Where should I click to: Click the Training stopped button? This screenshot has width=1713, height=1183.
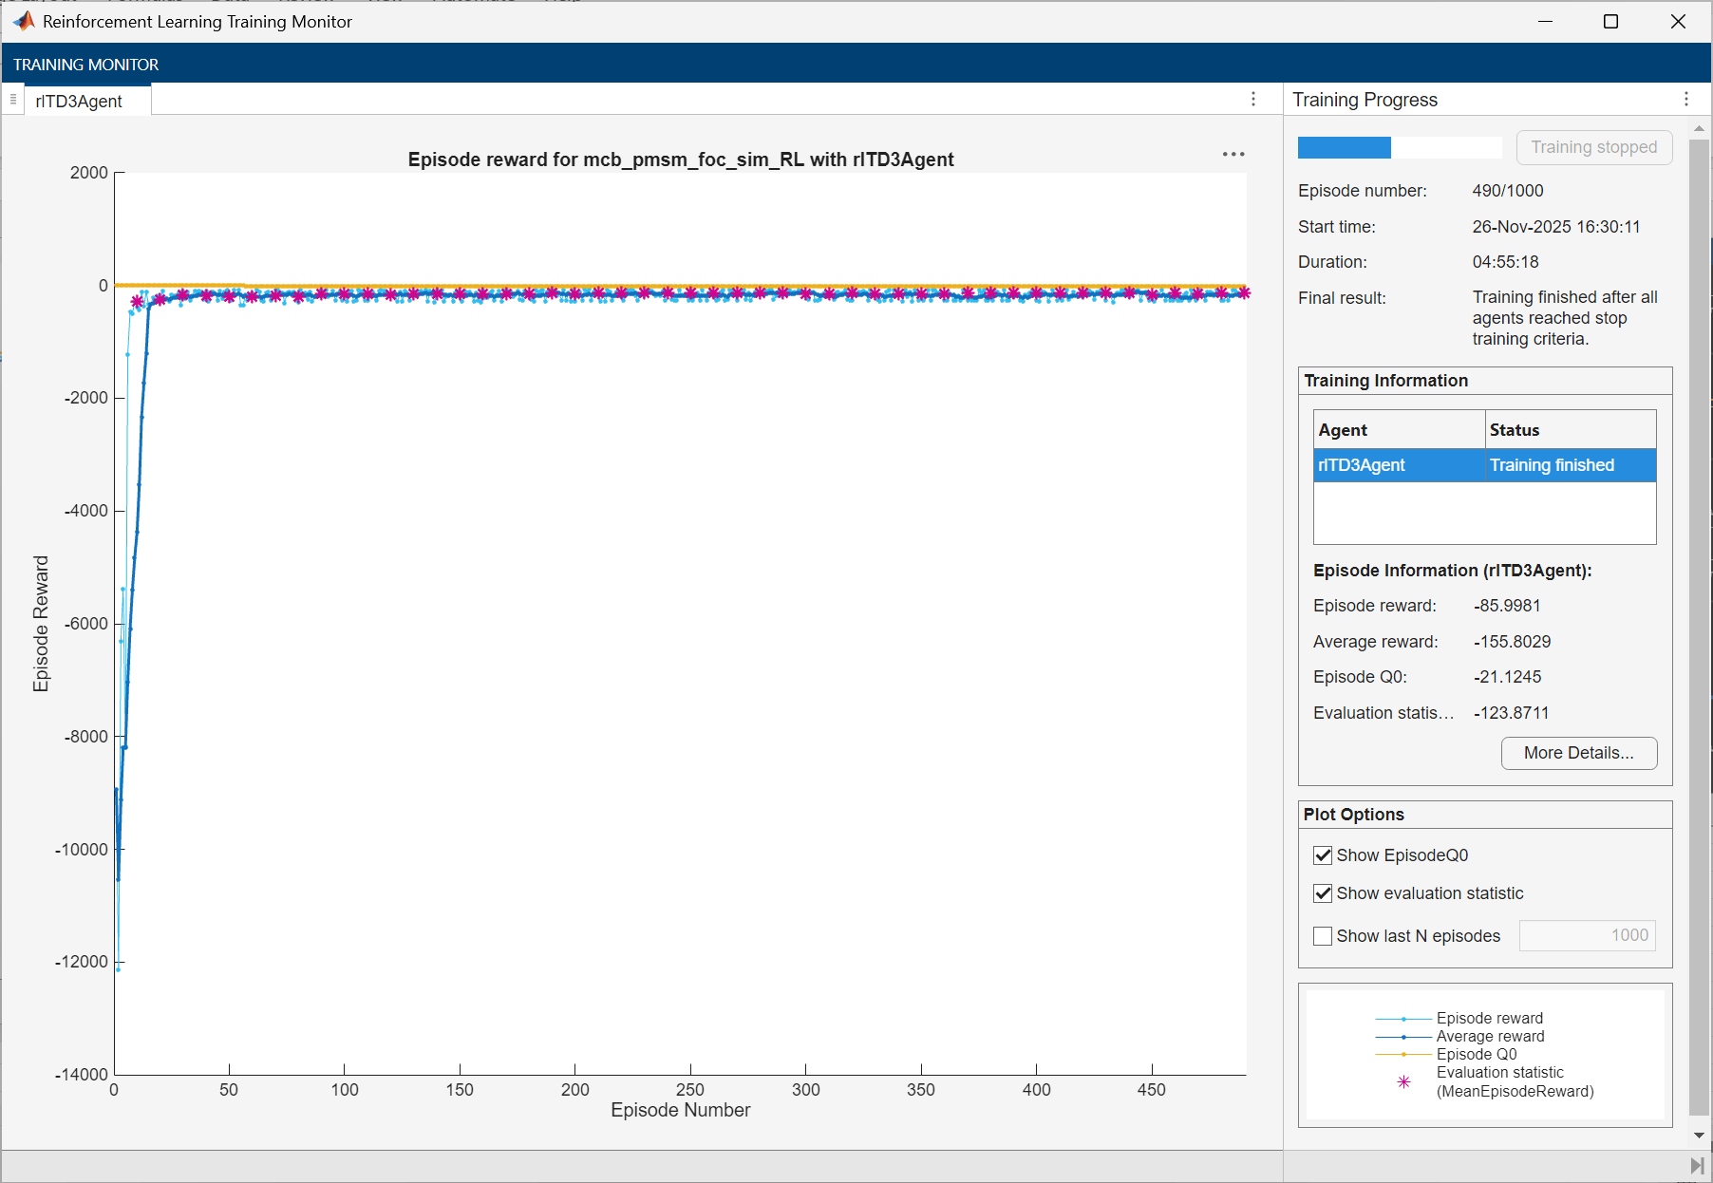1593,147
